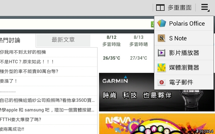Click the 多重畫面 split-screen icon

click(160, 7)
